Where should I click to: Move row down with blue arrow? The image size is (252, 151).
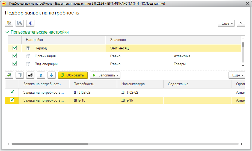[x=52, y=75]
